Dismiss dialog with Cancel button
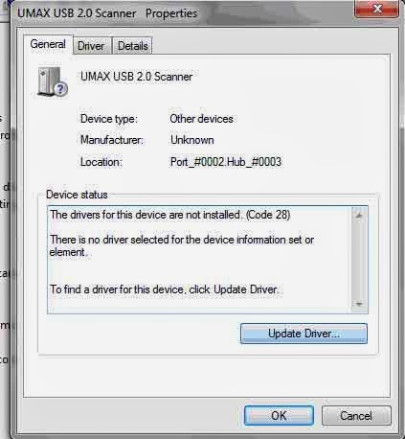Viewport: 405px width, 439px height. (356, 416)
